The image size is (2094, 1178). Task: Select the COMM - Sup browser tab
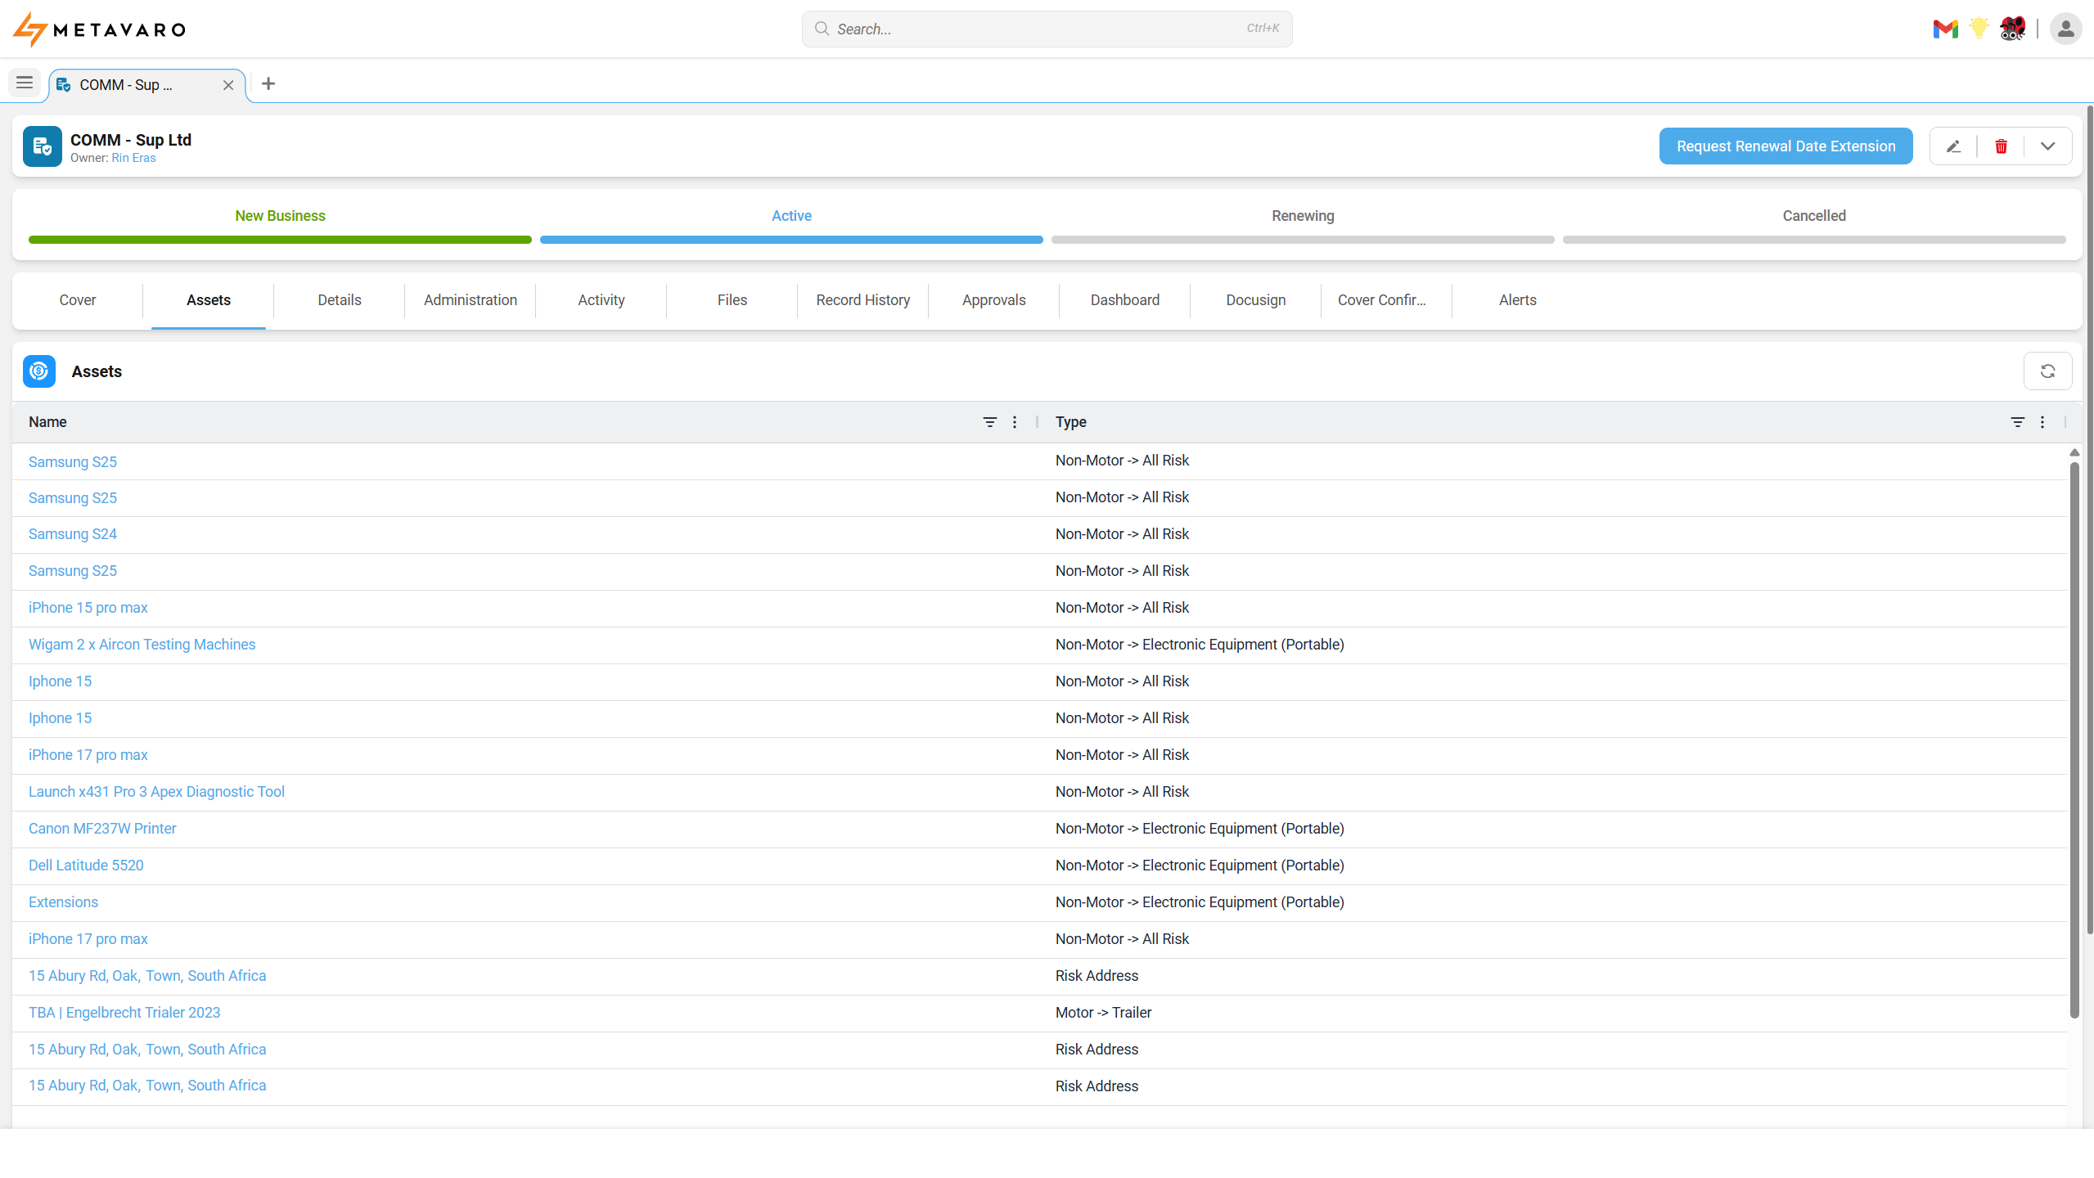(147, 85)
